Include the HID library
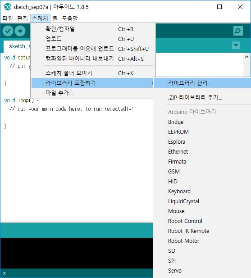Screen dimensions: 251x278 coord(202,182)
